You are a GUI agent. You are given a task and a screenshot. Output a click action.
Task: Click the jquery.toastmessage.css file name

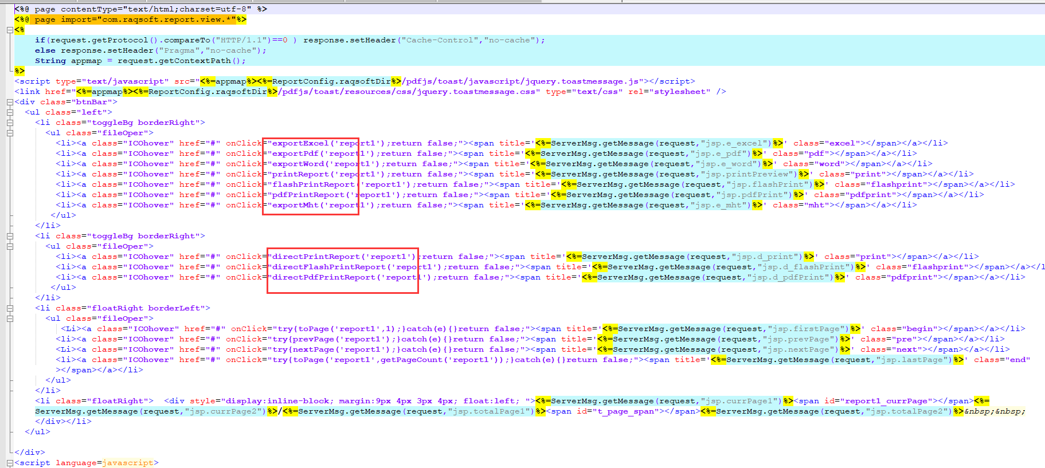tap(476, 92)
